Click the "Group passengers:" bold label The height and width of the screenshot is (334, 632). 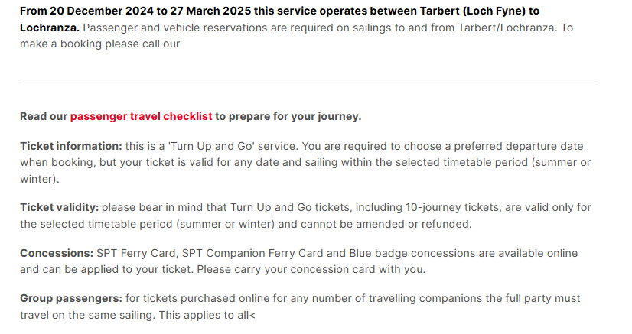71,298
